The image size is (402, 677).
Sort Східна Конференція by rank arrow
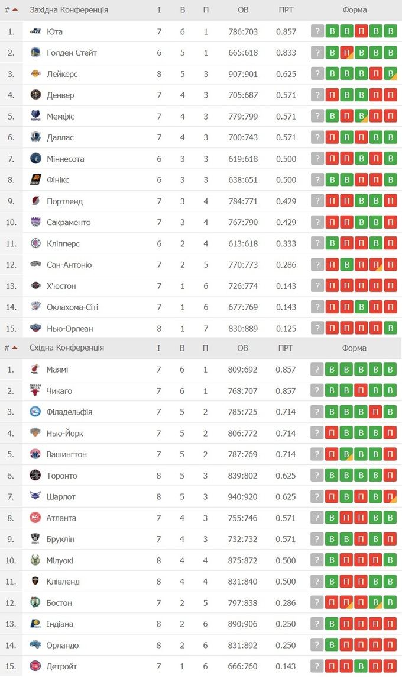pos(15,348)
